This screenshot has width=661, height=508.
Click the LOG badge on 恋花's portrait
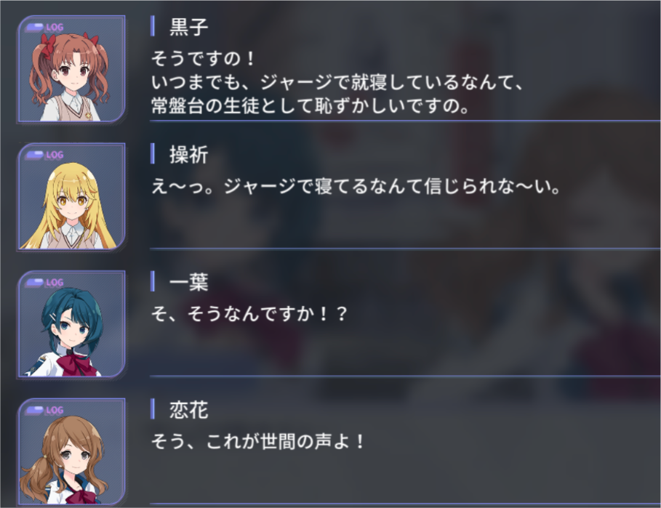coord(44,411)
